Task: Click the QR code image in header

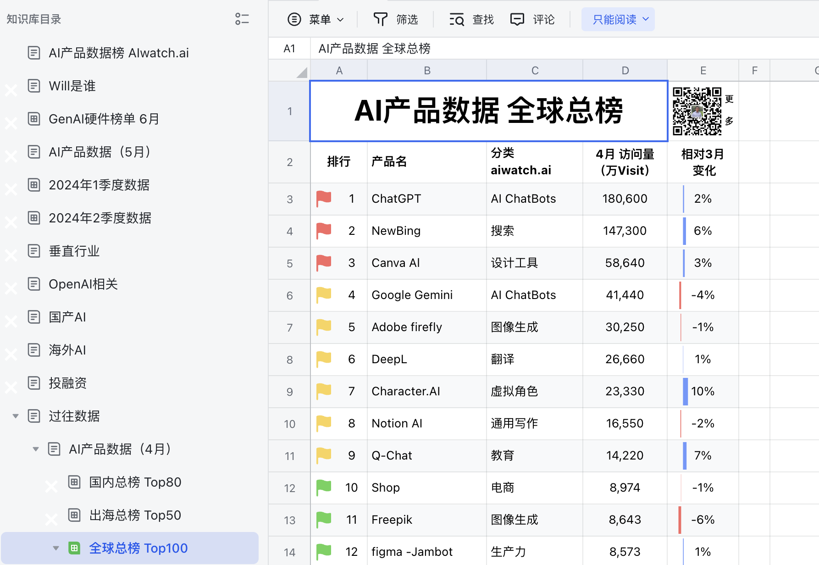Action: pos(697,111)
